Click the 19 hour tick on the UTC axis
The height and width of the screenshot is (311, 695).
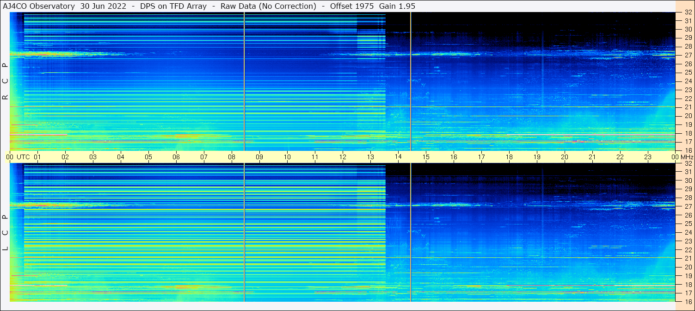click(x=537, y=157)
